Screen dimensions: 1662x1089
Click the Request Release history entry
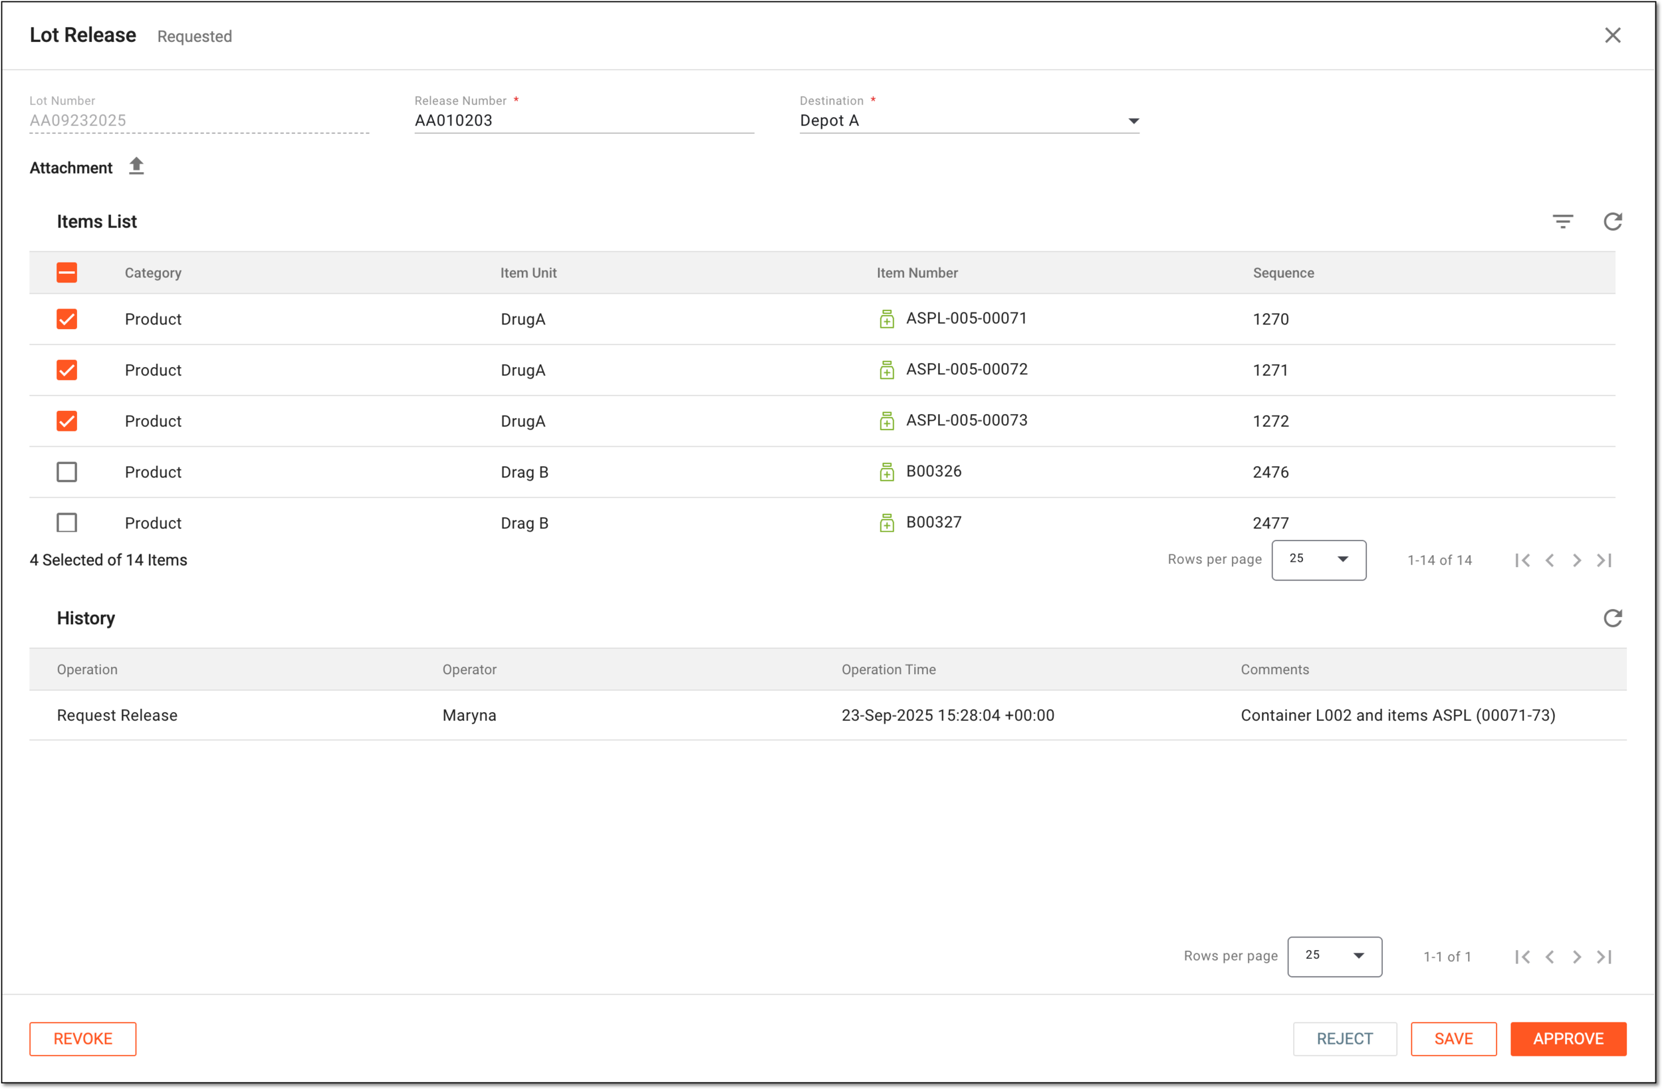pyautogui.click(x=117, y=715)
